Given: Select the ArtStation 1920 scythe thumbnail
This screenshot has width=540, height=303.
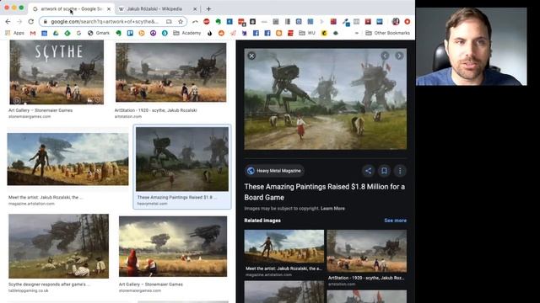Looking at the screenshot, I should tap(170, 72).
